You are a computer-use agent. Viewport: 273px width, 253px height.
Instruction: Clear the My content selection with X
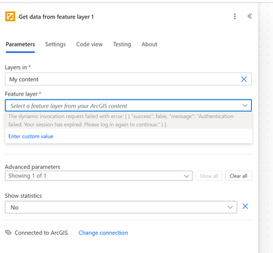(x=244, y=79)
